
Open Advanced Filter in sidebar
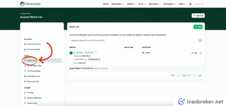pos(32,81)
